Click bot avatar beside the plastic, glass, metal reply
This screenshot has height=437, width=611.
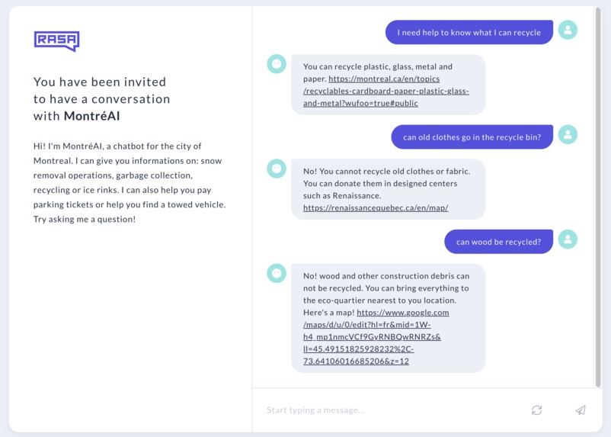coord(277,64)
